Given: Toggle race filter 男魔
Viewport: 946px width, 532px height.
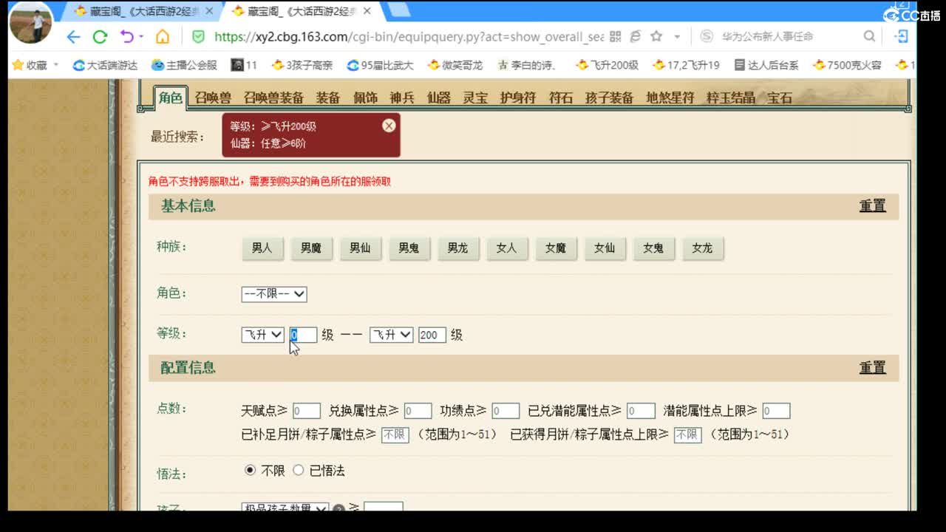Looking at the screenshot, I should (311, 248).
